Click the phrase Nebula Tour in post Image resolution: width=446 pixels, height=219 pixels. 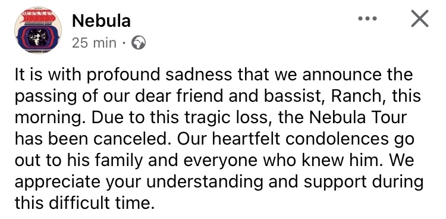coord(358,117)
